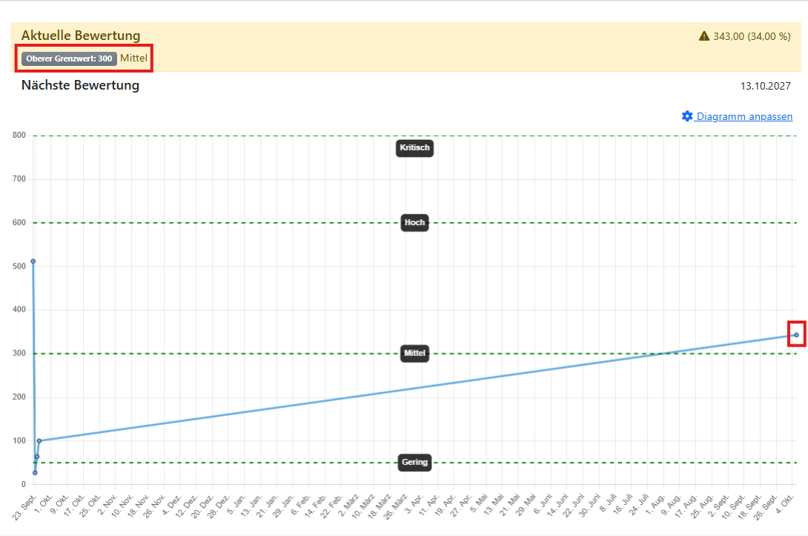This screenshot has width=808, height=536.
Task: Click the y-axis label 500
Action: 19,267
